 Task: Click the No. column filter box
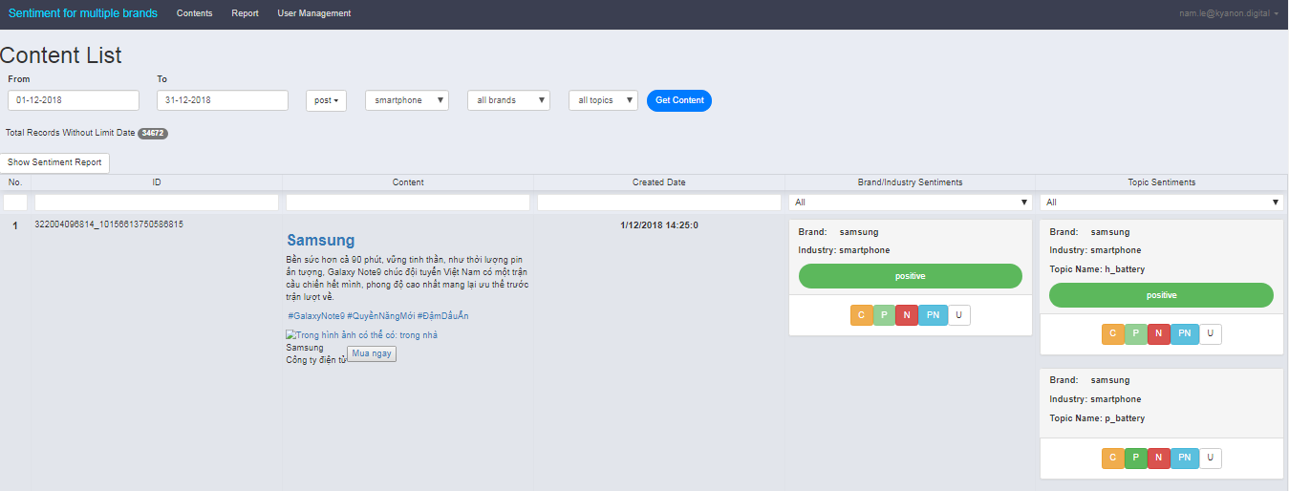click(x=15, y=203)
